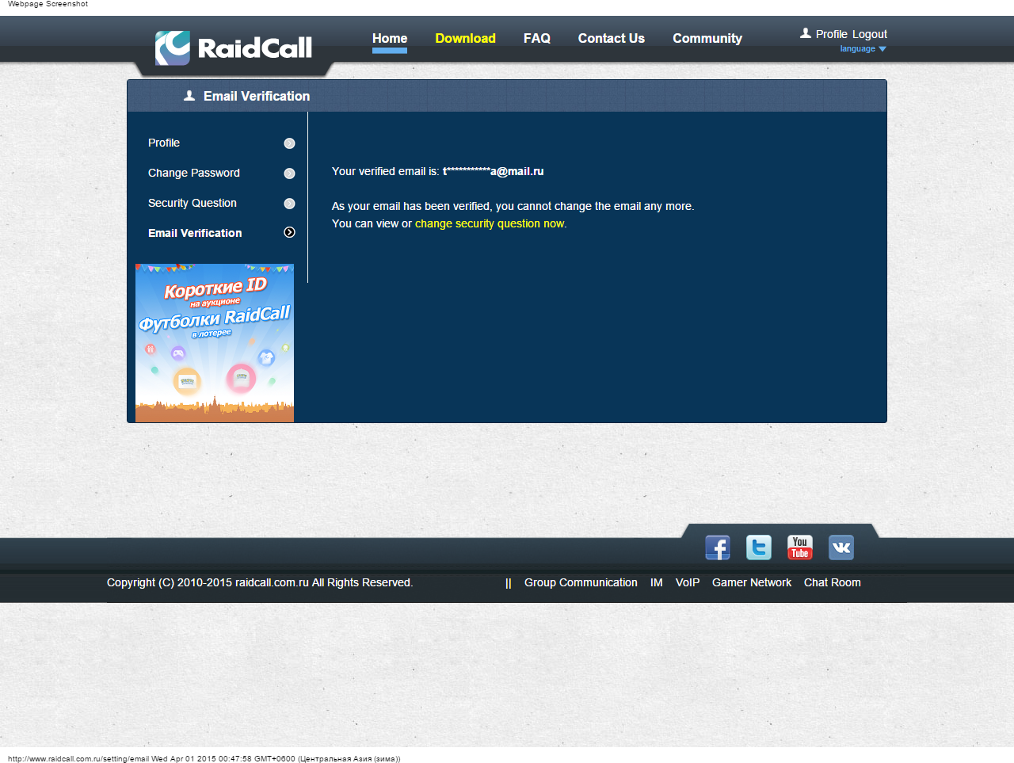Select Change Password in the sidebar
The width and height of the screenshot is (1014, 763).
[x=194, y=173]
